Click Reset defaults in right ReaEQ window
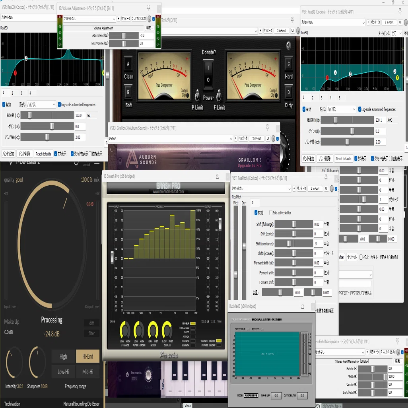The image size is (408, 408). point(344,158)
